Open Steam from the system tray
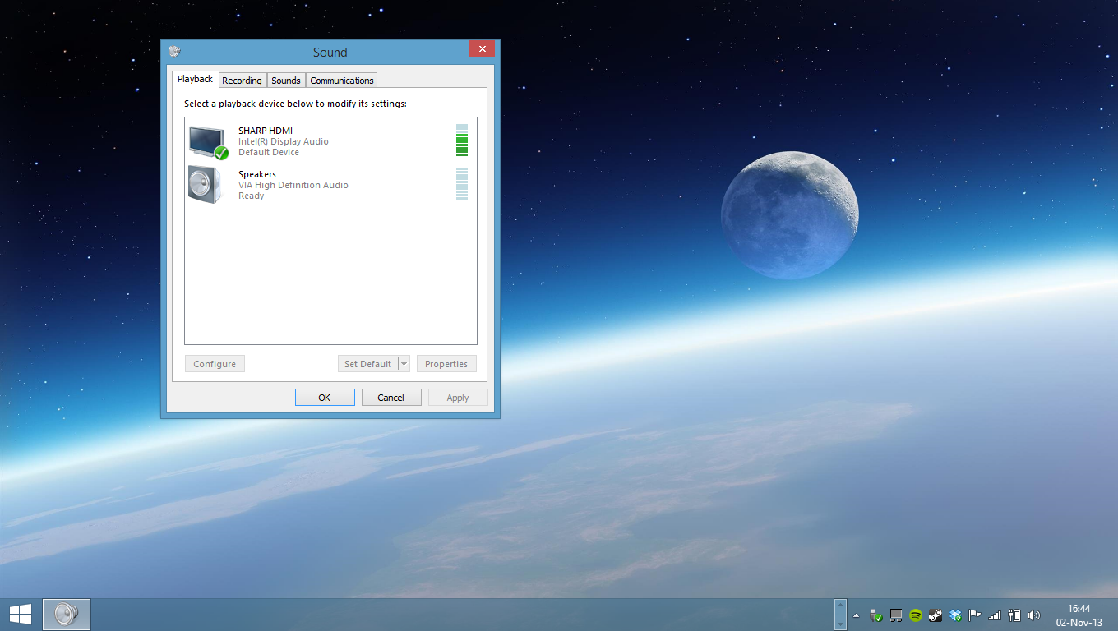The image size is (1118, 631). [936, 615]
